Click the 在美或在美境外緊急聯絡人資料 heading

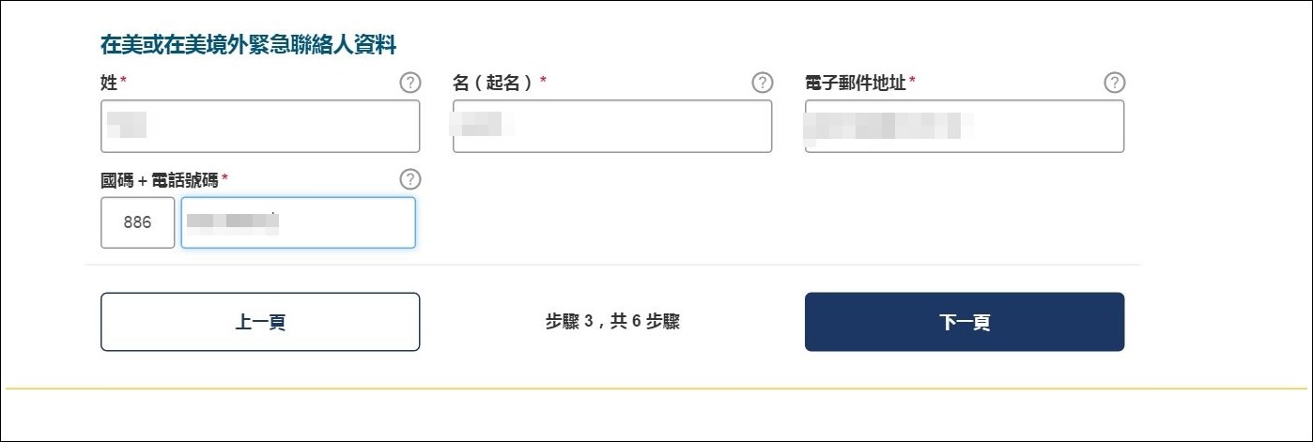click(x=248, y=43)
